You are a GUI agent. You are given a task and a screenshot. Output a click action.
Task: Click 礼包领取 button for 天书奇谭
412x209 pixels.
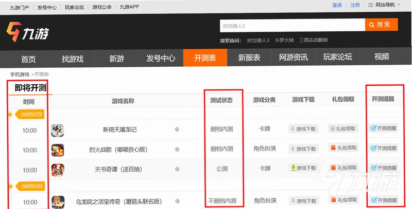pyautogui.click(x=344, y=167)
